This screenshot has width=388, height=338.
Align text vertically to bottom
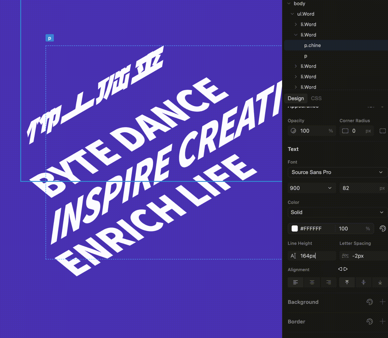click(380, 282)
